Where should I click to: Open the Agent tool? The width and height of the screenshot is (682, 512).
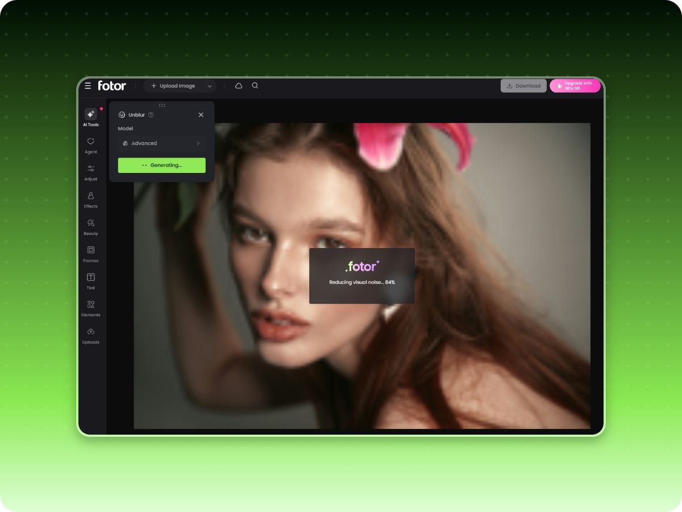(x=91, y=145)
